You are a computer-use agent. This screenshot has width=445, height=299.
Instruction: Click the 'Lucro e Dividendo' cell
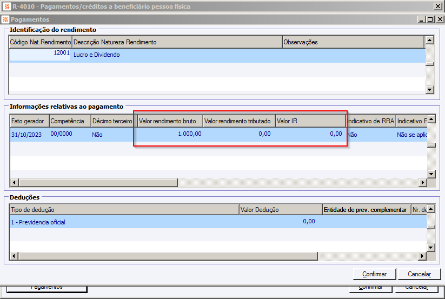(x=177, y=55)
